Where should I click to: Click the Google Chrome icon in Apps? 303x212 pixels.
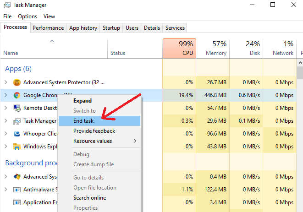(17, 95)
